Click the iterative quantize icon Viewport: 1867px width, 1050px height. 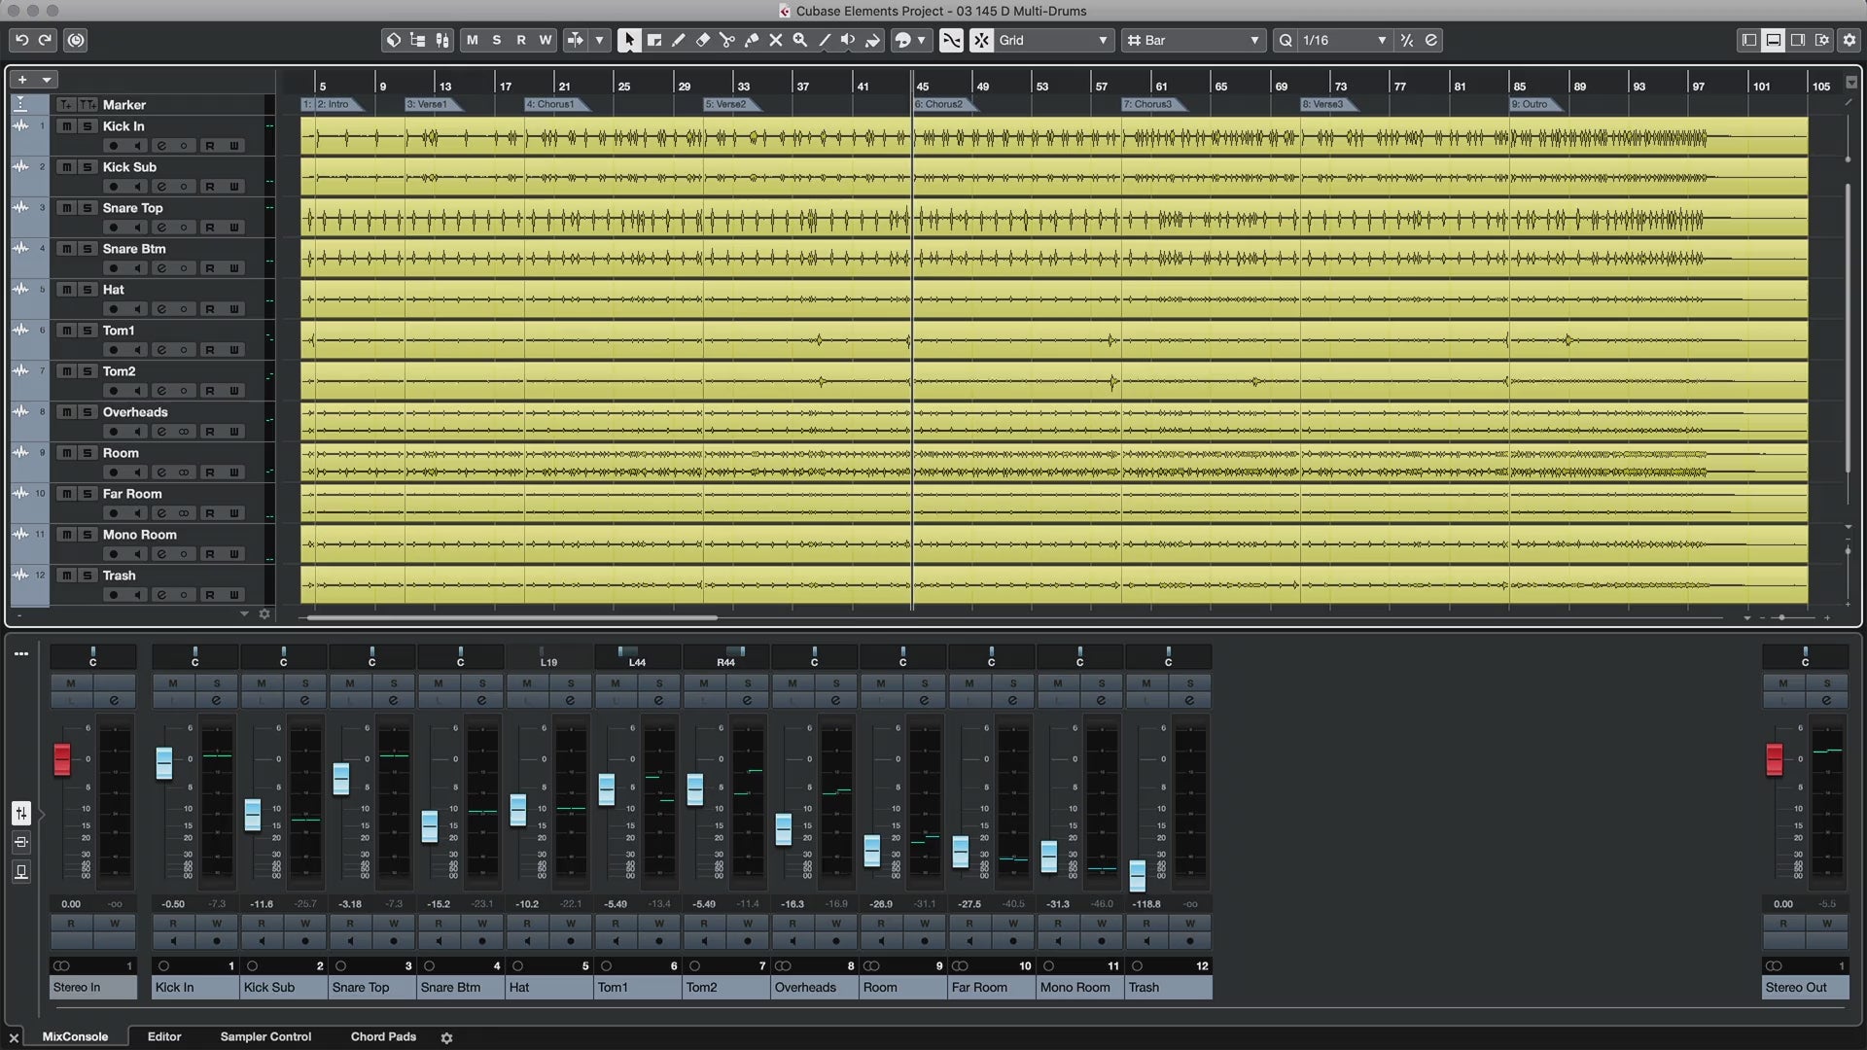[1406, 40]
